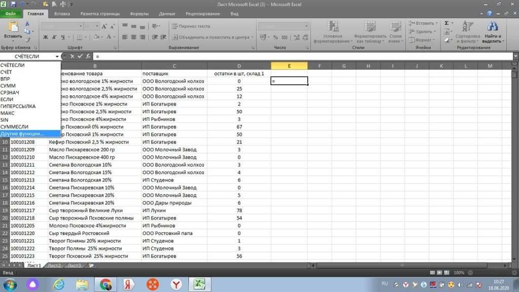Viewport: 519px width, 292px height.
Task: Open the green Файл button
Action: coord(10,14)
